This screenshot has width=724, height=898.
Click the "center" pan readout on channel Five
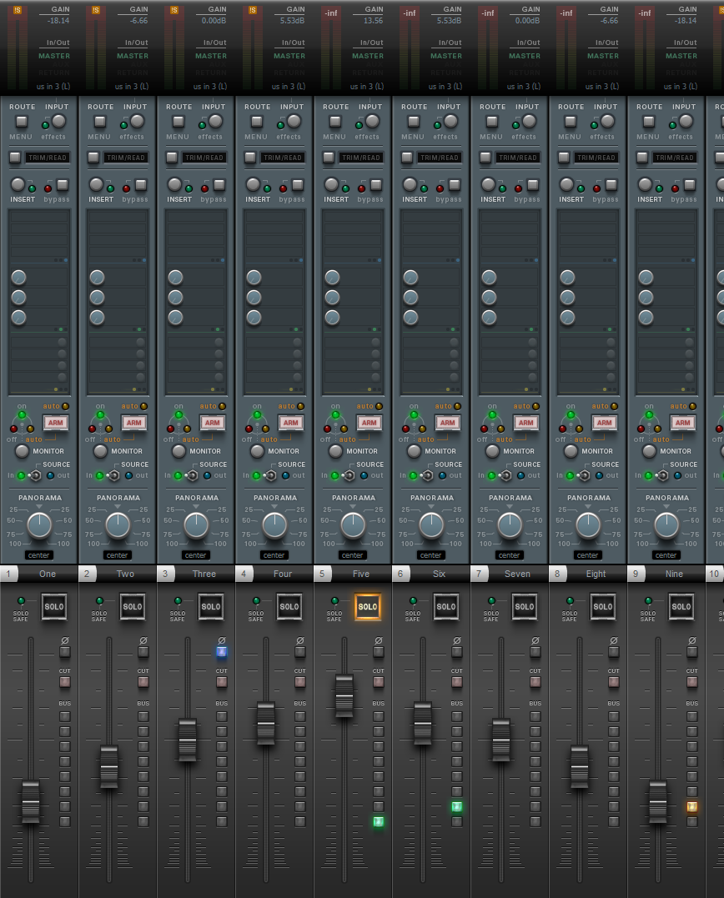353,555
